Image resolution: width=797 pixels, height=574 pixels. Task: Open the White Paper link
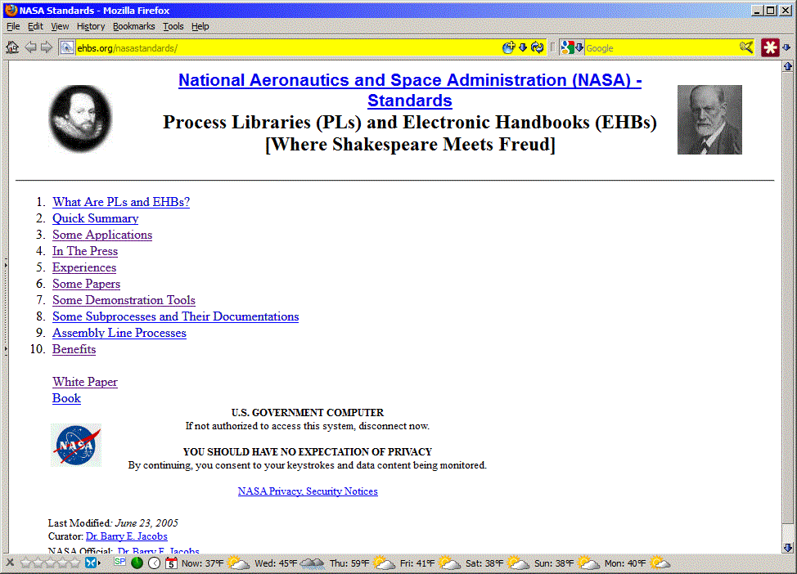[x=85, y=382]
